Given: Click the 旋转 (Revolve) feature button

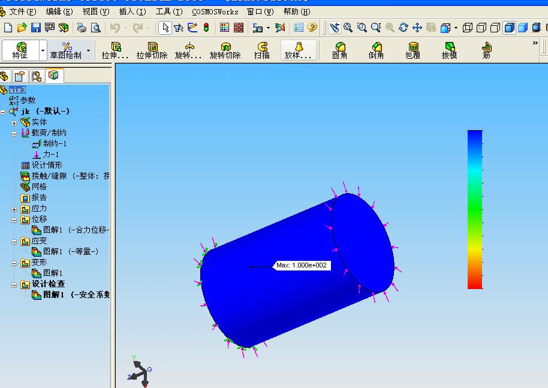Looking at the screenshot, I should tap(188, 50).
